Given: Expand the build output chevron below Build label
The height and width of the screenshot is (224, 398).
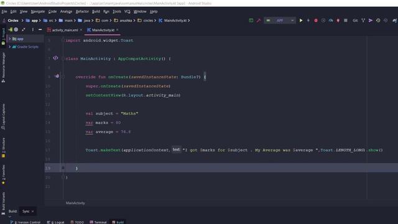Looking at the screenshot, I should click(x=10, y=217).
